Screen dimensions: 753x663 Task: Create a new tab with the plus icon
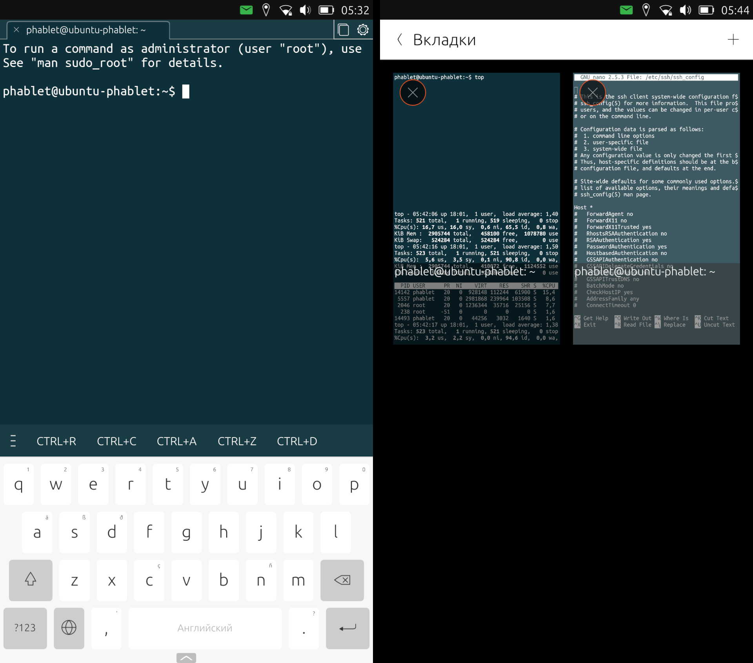733,39
